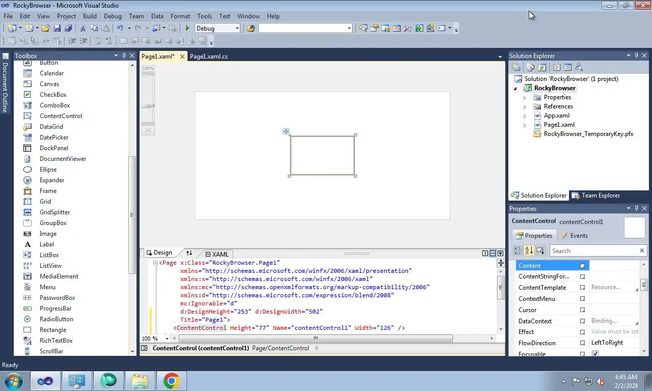This screenshot has width=652, height=391.
Task: Switch to Page1.xaml.cs tab
Action: [209, 57]
